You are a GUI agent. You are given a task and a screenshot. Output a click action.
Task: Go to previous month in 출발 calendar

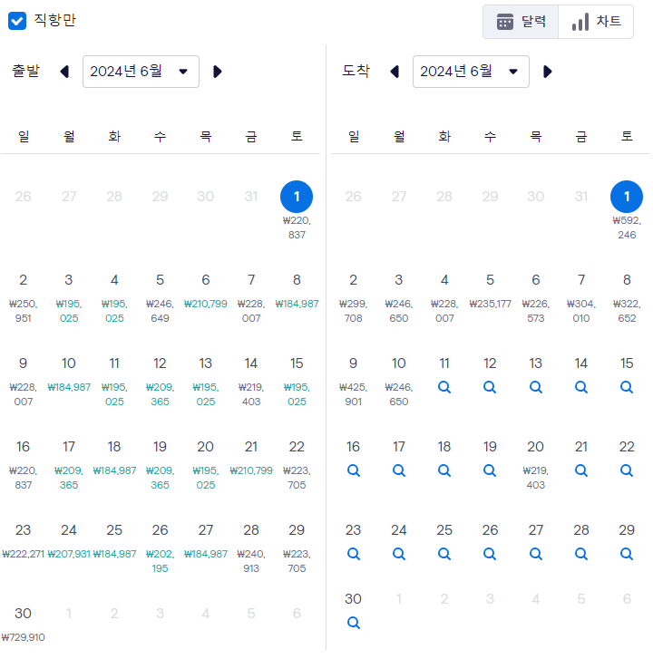pyautogui.click(x=64, y=72)
